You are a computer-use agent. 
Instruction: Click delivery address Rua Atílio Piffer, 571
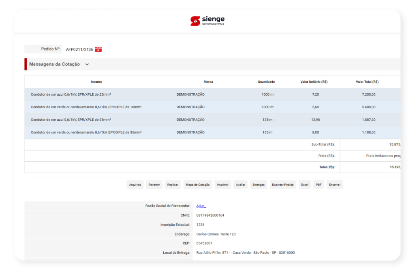245,253
